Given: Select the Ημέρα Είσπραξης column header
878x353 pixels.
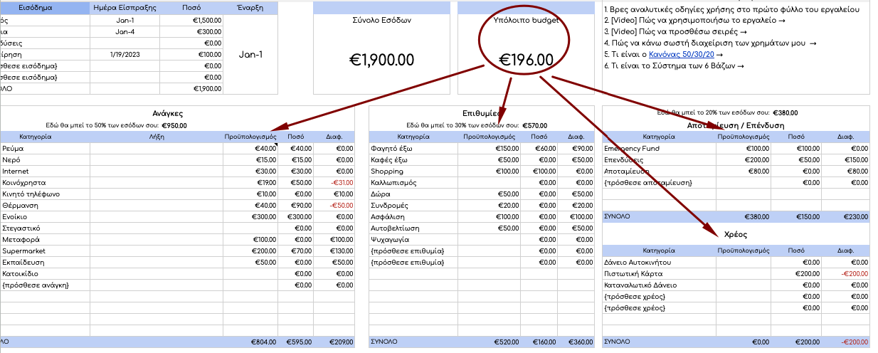Looking at the screenshot, I should [125, 9].
